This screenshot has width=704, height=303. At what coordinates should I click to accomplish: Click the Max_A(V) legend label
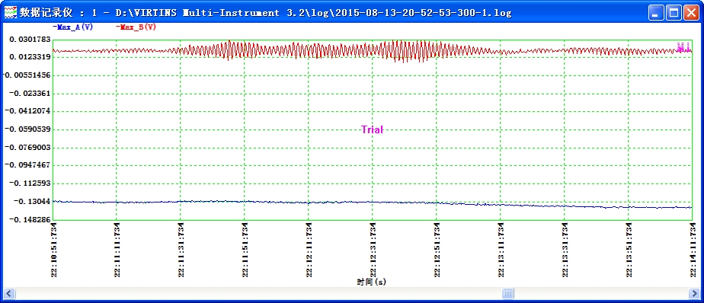point(72,27)
